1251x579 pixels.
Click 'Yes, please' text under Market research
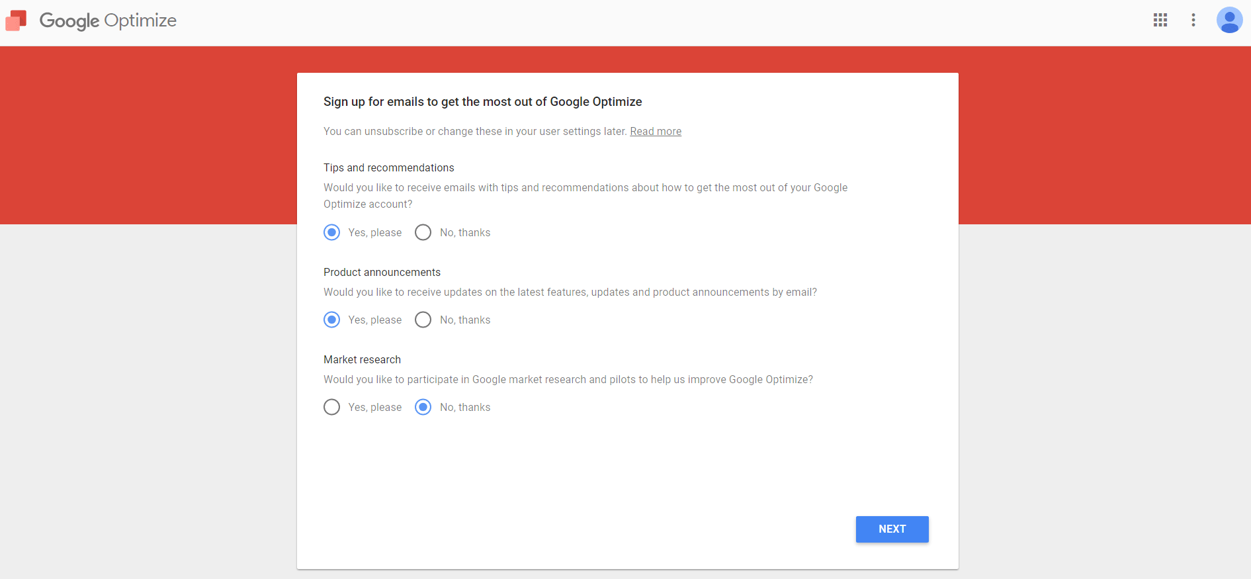(374, 407)
